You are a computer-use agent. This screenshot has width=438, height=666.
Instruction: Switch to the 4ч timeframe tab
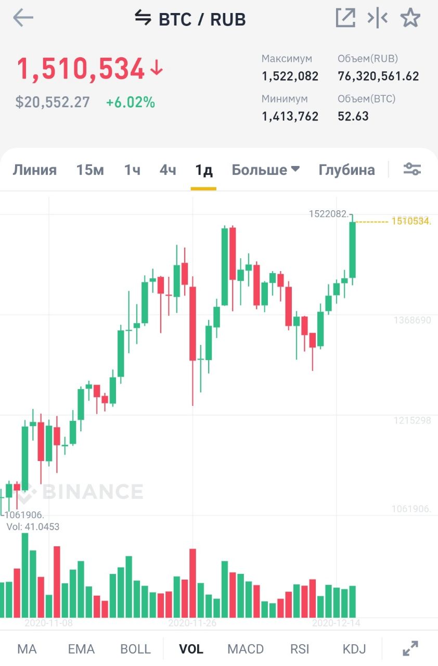(168, 170)
